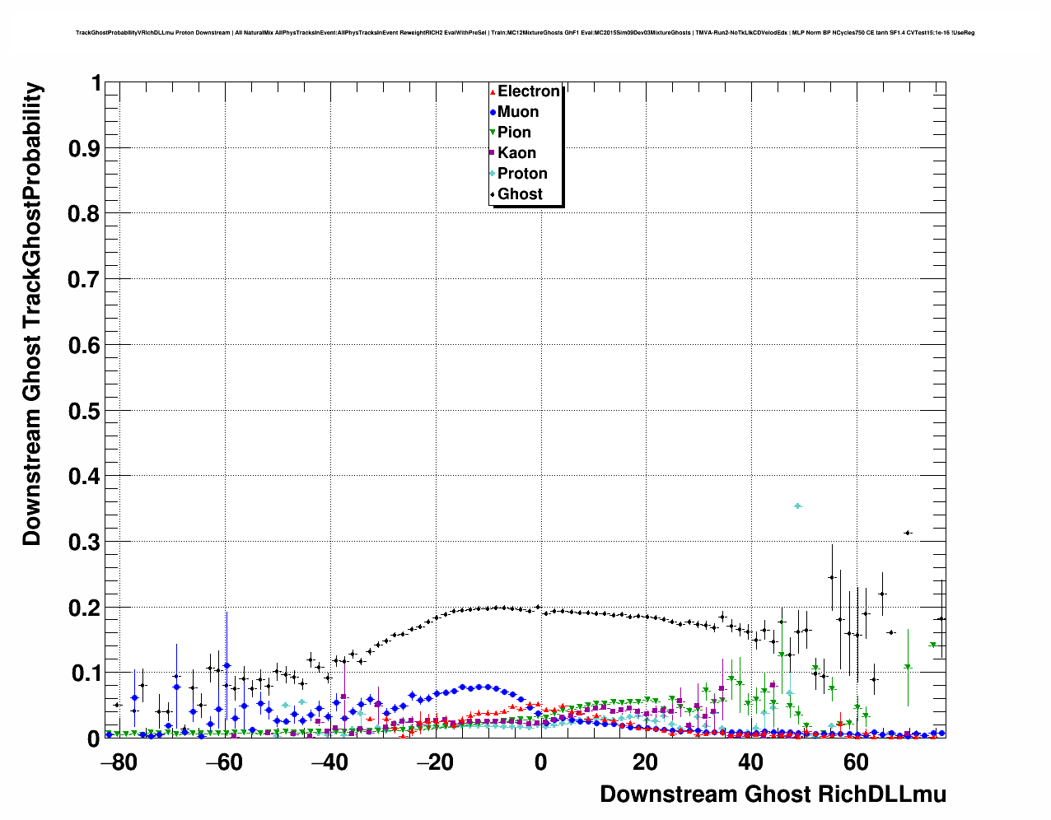Select the "Pion" legend label
Viewport: 1051px width, 820px height.
tap(514, 133)
